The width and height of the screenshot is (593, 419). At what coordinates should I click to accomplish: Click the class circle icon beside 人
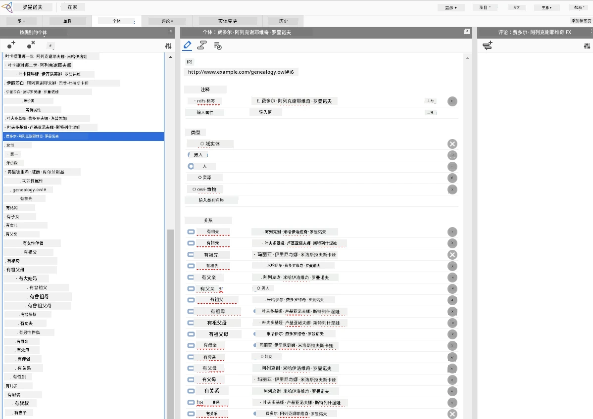coord(191,166)
